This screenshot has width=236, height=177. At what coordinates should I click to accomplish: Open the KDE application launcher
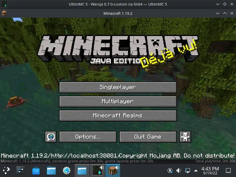pyautogui.click(x=6, y=171)
